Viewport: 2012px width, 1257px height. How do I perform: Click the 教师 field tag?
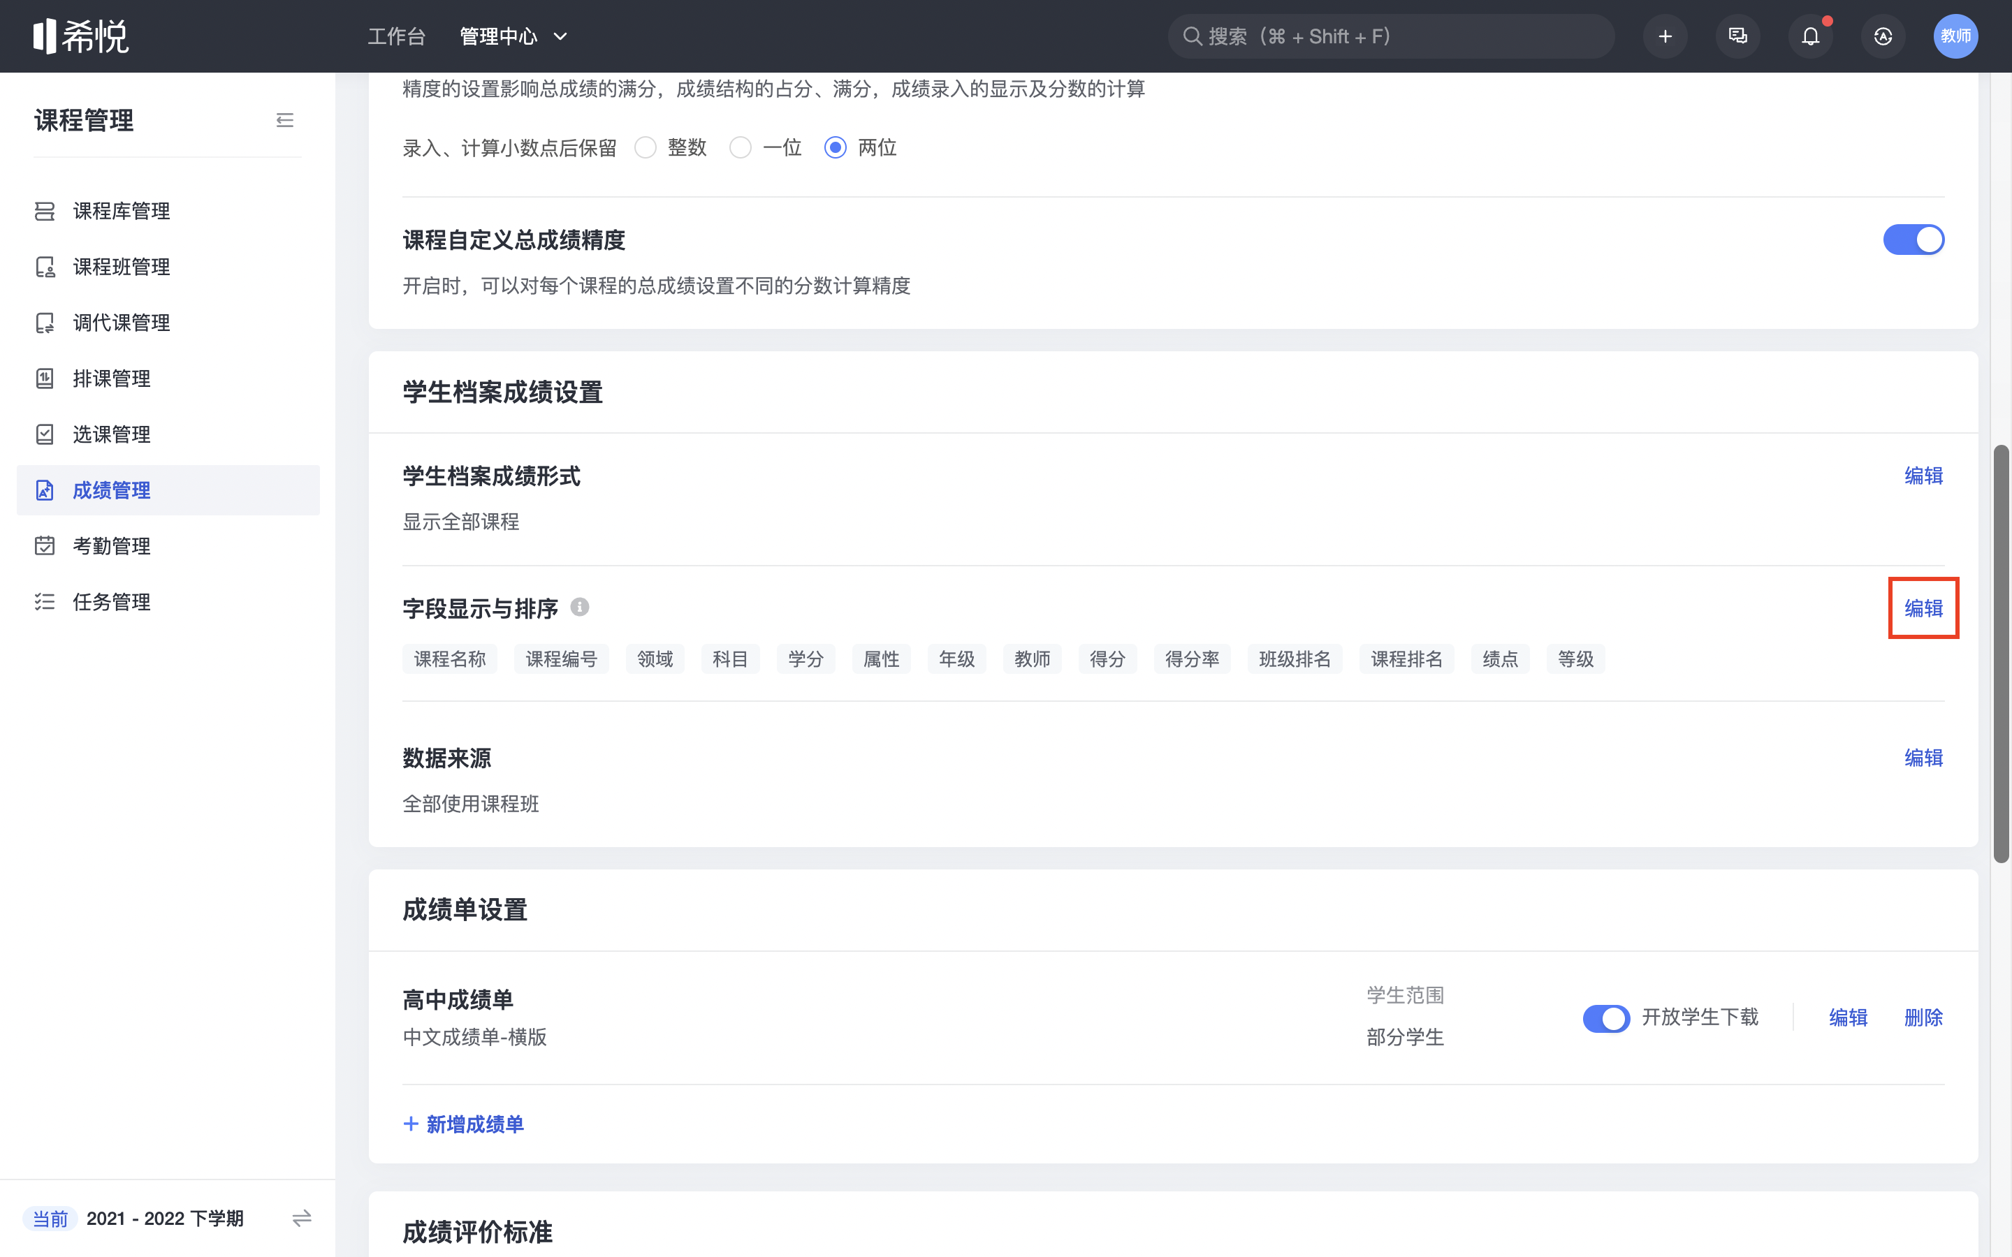pyautogui.click(x=1033, y=659)
